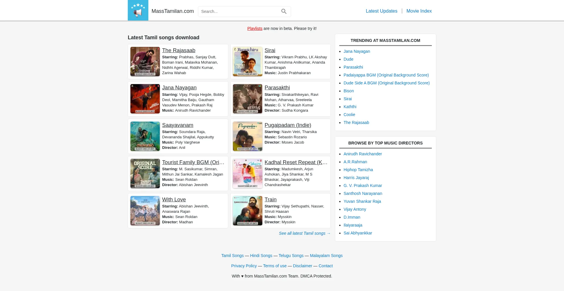Image resolution: width=564 pixels, height=291 pixels.
Task: Click the A.R.Rahman link
Action: (355, 162)
